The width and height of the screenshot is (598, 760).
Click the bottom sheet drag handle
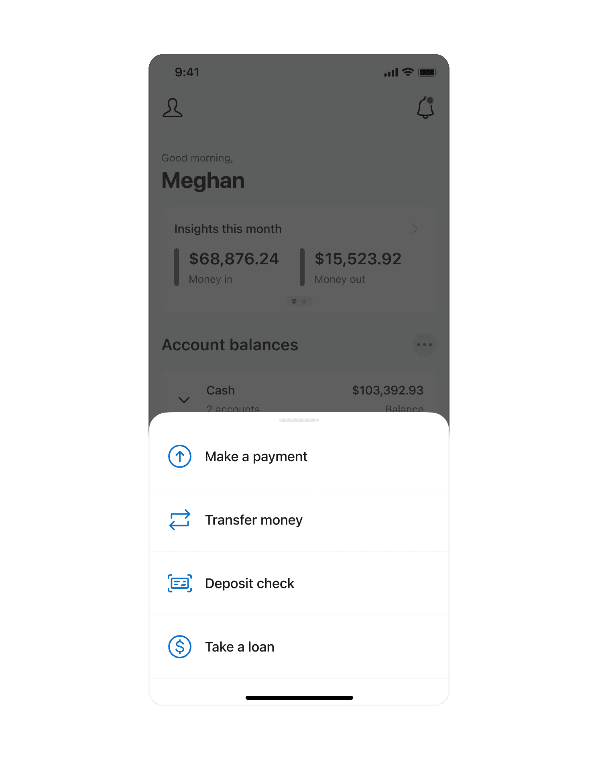click(299, 420)
